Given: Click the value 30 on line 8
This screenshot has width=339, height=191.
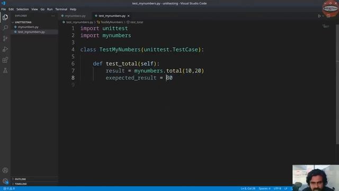Looking at the screenshot, I should [169, 78].
